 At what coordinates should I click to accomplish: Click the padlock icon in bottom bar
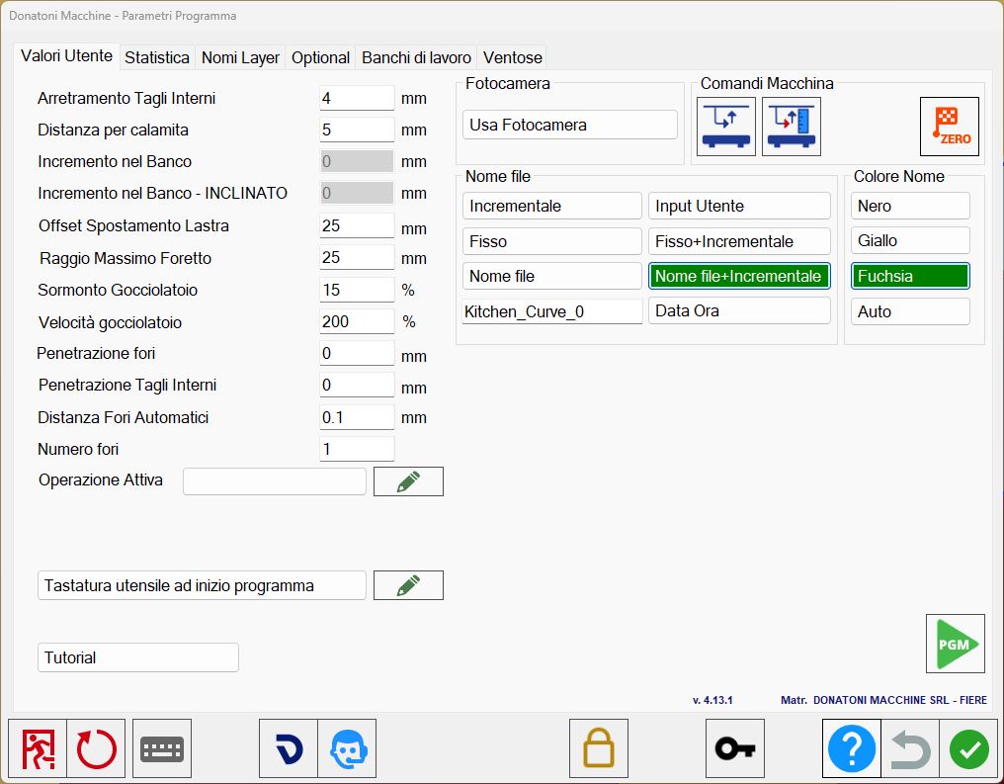pyautogui.click(x=599, y=748)
